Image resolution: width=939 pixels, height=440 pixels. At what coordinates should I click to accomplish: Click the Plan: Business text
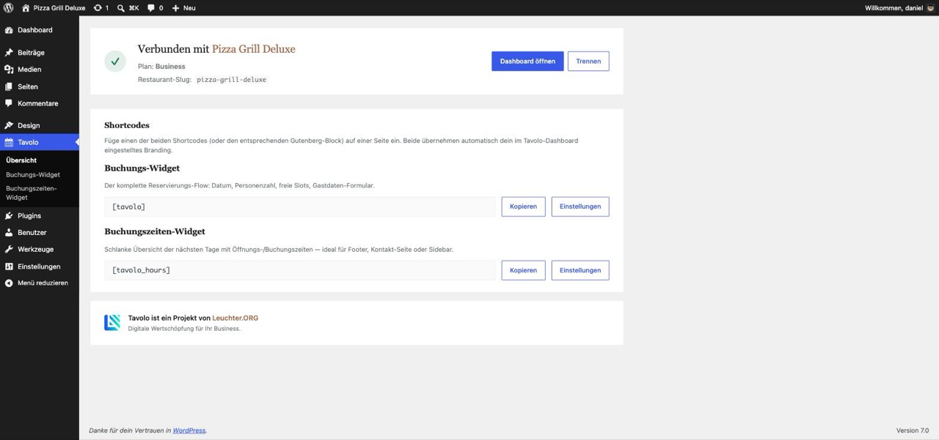coord(161,67)
